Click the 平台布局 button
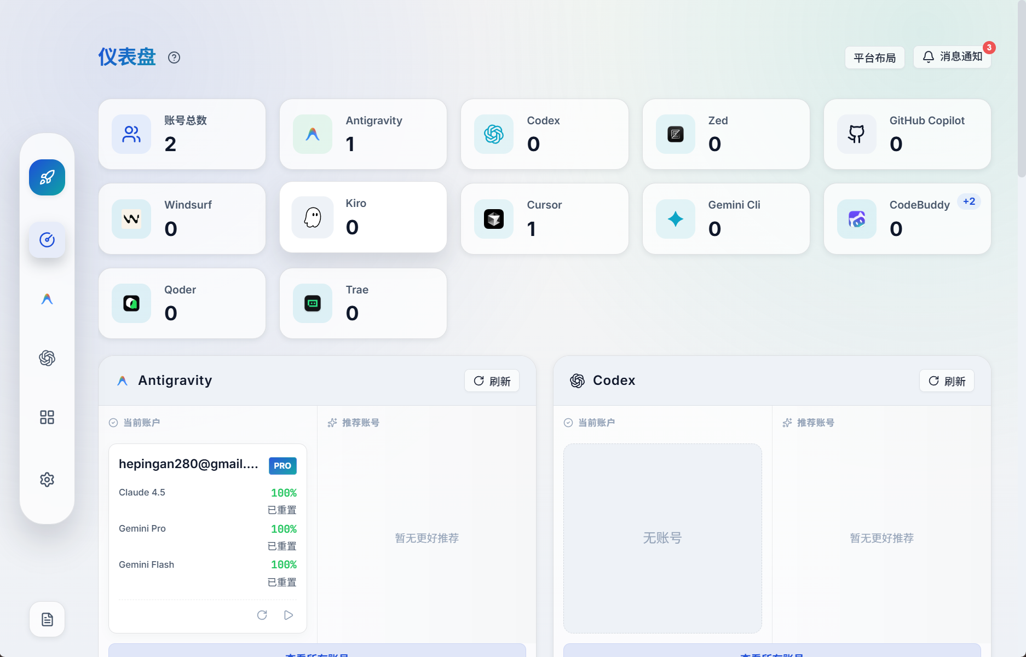The height and width of the screenshot is (657, 1026). tap(874, 57)
